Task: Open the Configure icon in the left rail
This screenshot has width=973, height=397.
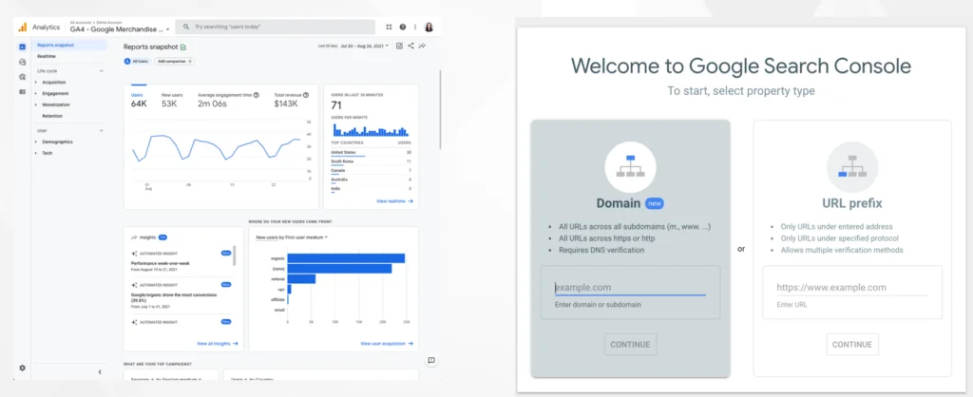Action: [23, 92]
